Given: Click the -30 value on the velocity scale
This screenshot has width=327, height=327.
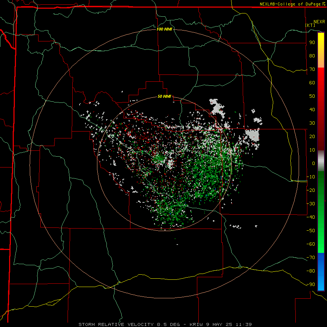Looking at the screenshot, I should coord(311,204).
